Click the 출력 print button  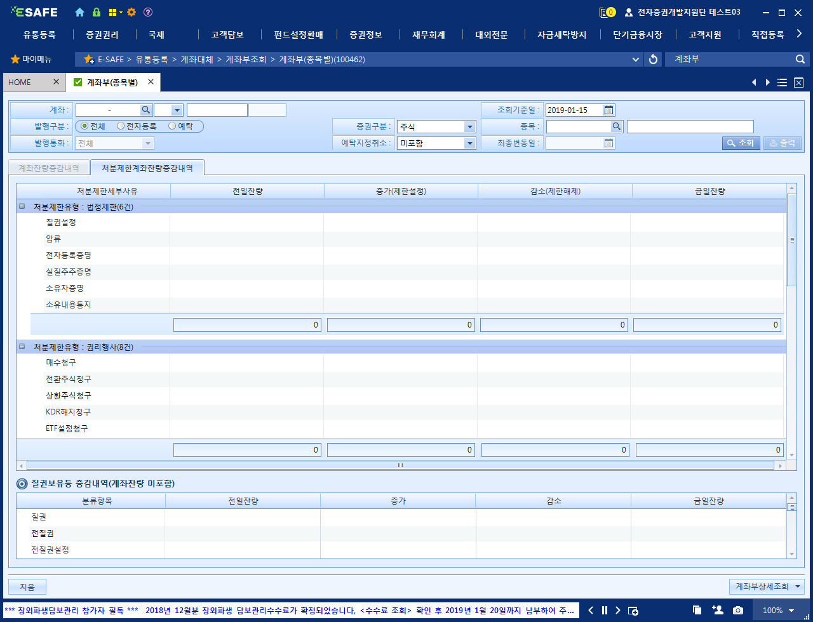pos(782,143)
